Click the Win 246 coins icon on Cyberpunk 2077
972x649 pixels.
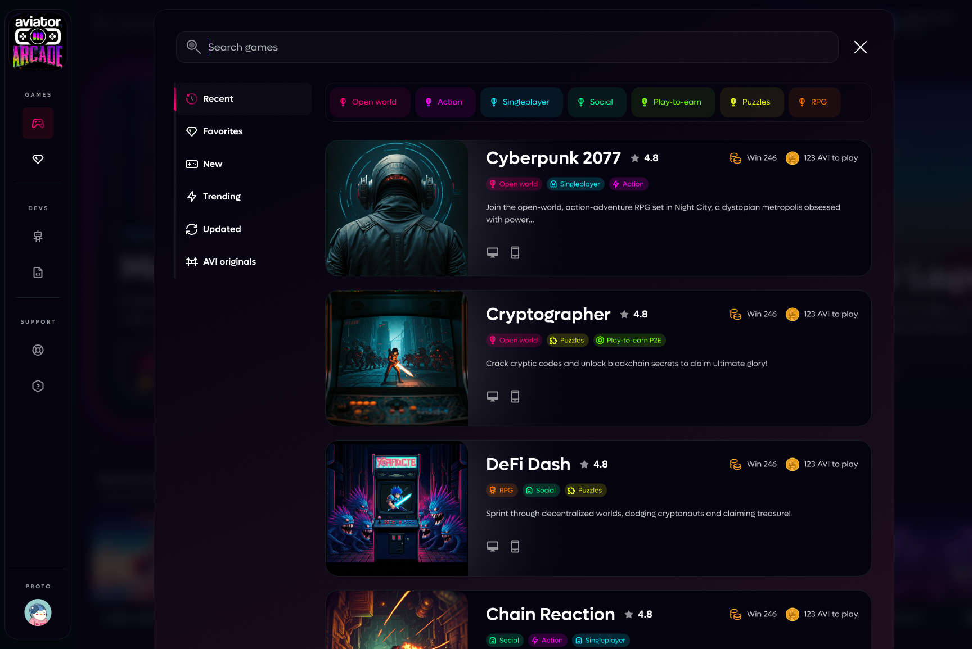736,158
